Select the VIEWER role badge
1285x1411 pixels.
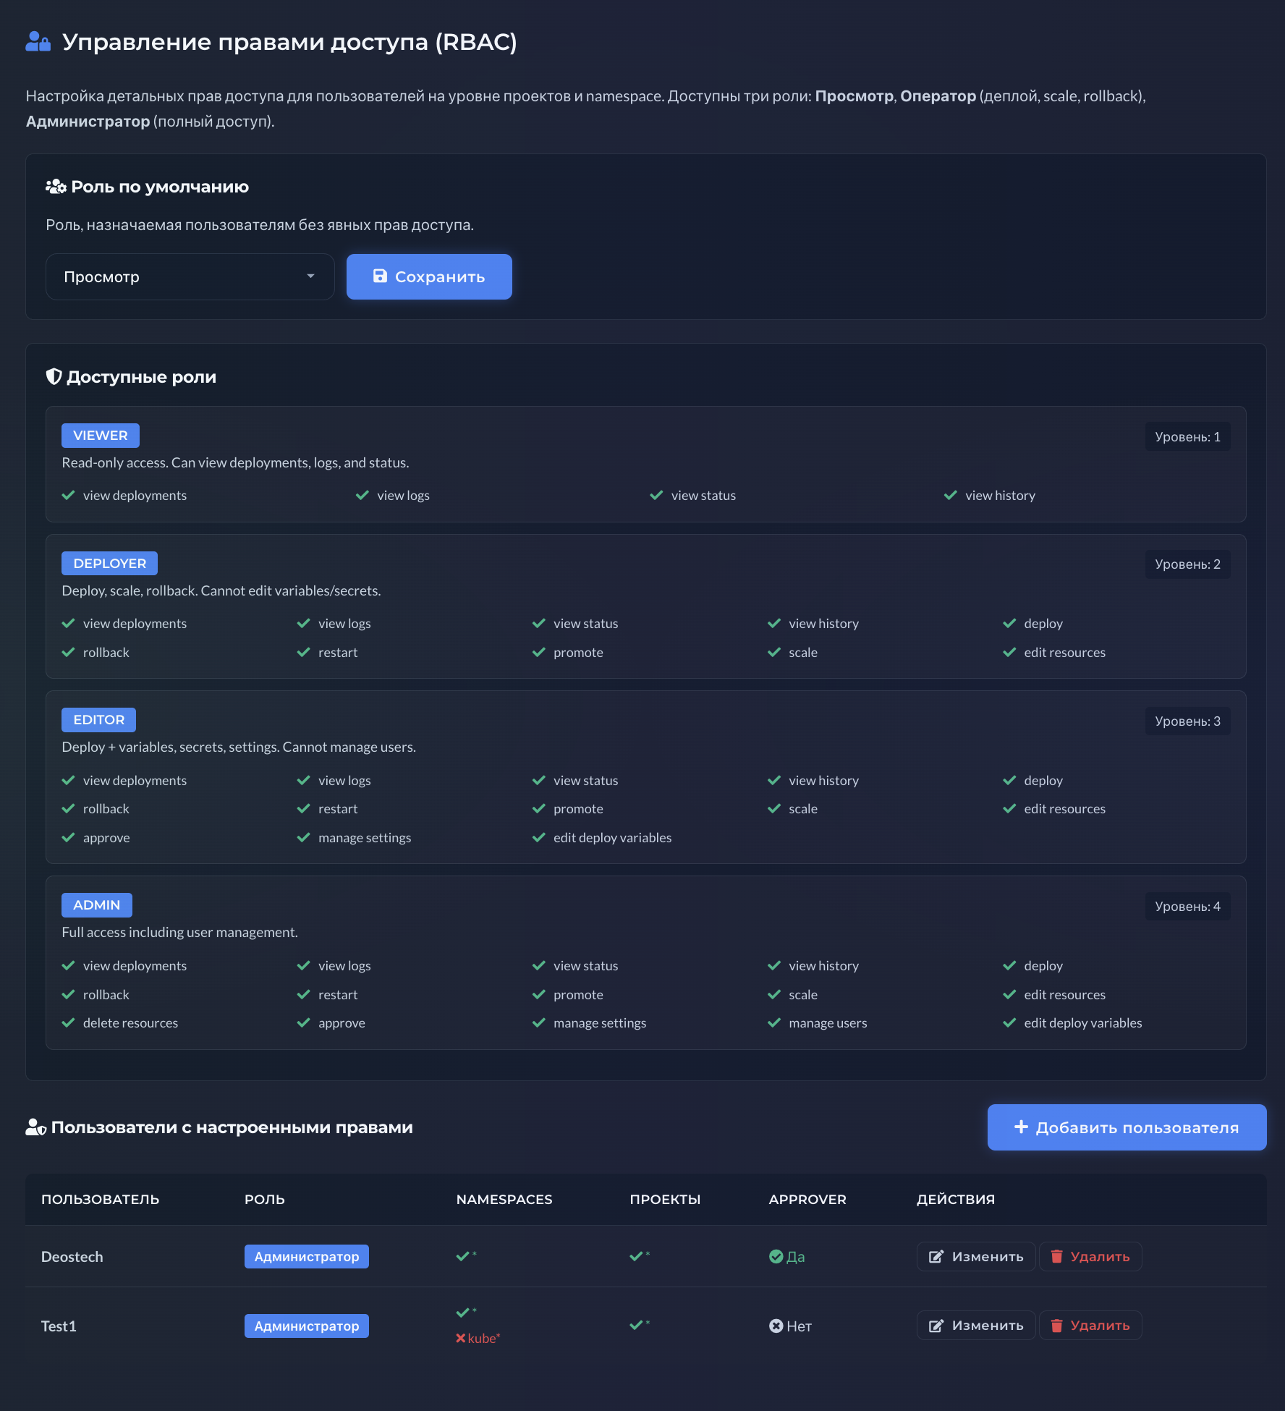pyautogui.click(x=100, y=436)
